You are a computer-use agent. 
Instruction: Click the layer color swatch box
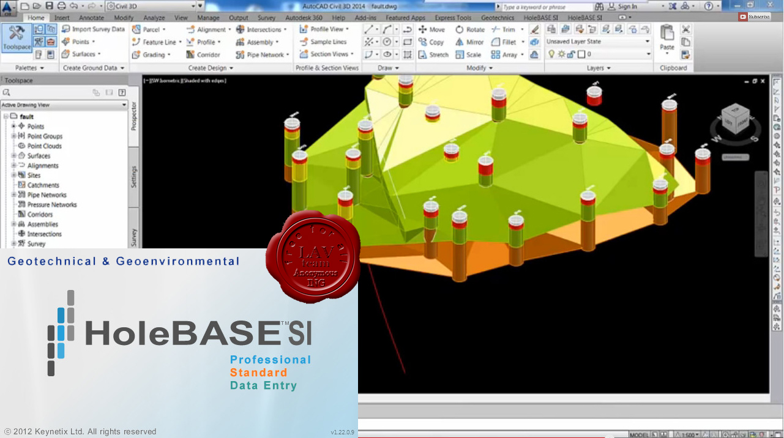pyautogui.click(x=581, y=54)
